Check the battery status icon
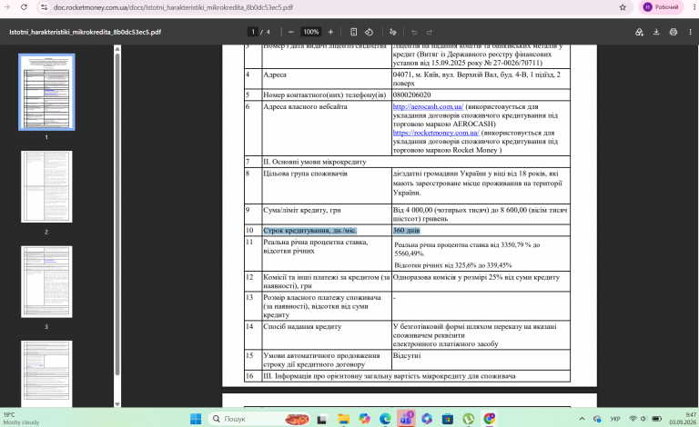The image size is (699, 427). (656, 419)
